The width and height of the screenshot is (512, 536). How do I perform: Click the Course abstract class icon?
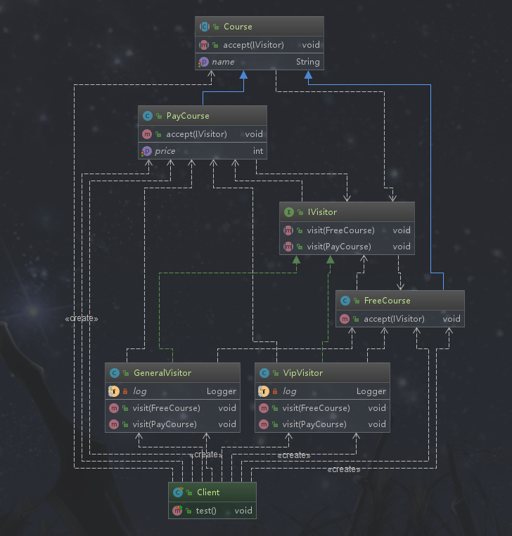pyautogui.click(x=205, y=27)
